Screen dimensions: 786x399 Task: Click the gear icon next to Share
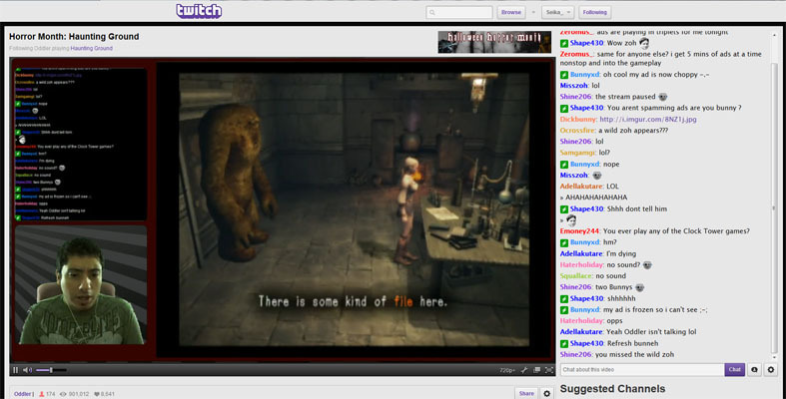pyautogui.click(x=547, y=393)
